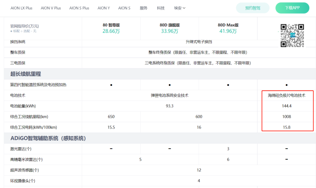Open the AION LX Plus nav link
The width and height of the screenshot is (316, 188).
click(x=21, y=8)
